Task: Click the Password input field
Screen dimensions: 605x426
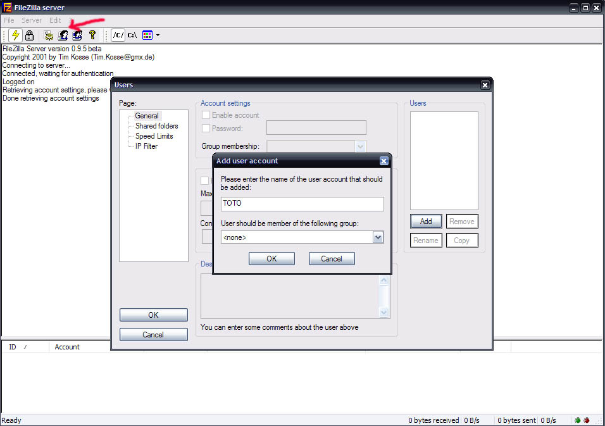Action: [x=316, y=128]
